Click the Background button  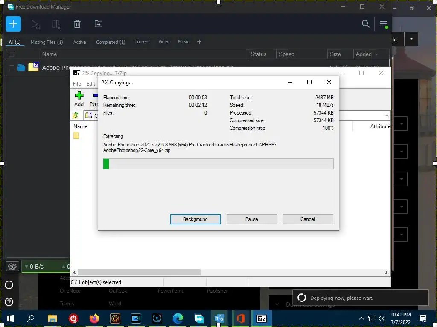click(195, 219)
